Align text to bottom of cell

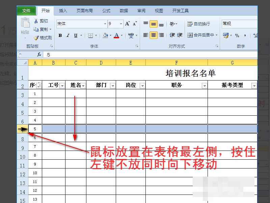tap(161, 24)
